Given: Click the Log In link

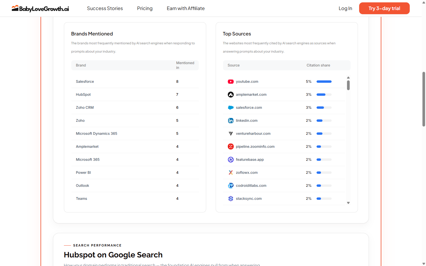Looking at the screenshot, I should click(x=346, y=8).
